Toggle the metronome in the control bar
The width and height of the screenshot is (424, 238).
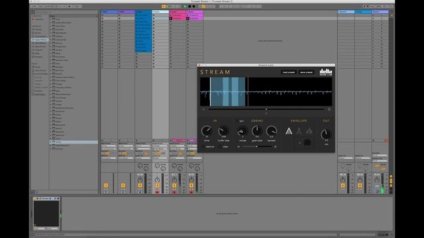point(70,6)
